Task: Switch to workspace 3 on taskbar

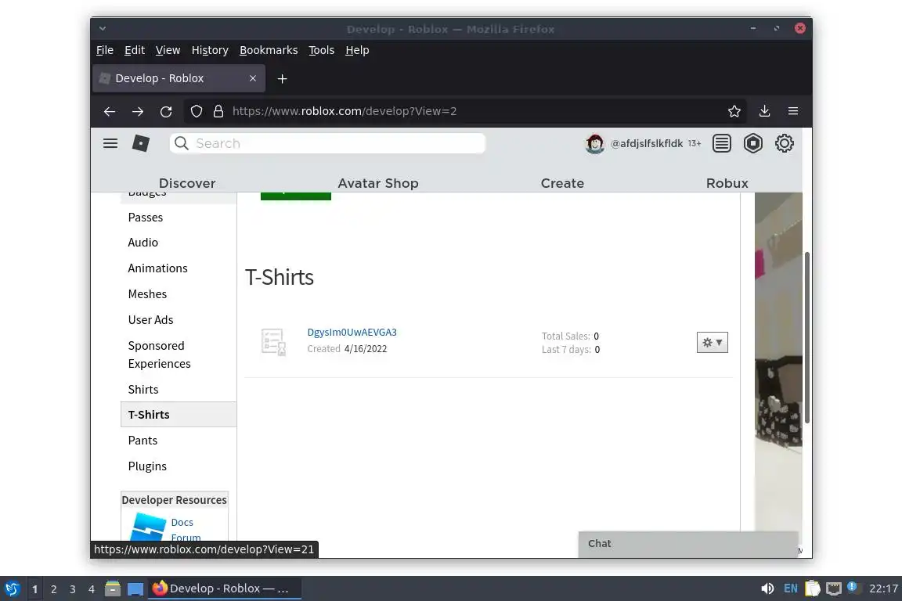Action: 73,589
